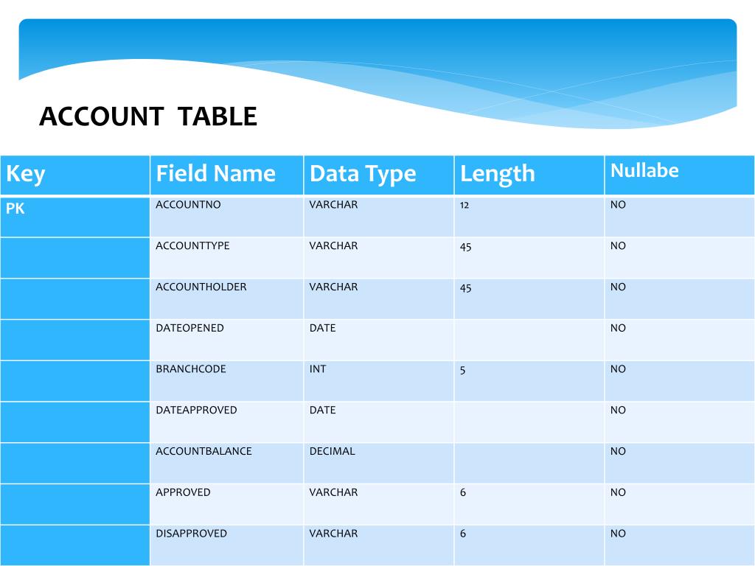This screenshot has width=755, height=566.
Task: Click length 12 for ACCOUNTNO
Action: point(465,206)
